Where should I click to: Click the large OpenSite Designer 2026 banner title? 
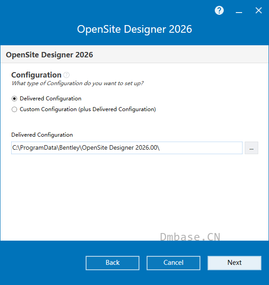tap(134, 29)
